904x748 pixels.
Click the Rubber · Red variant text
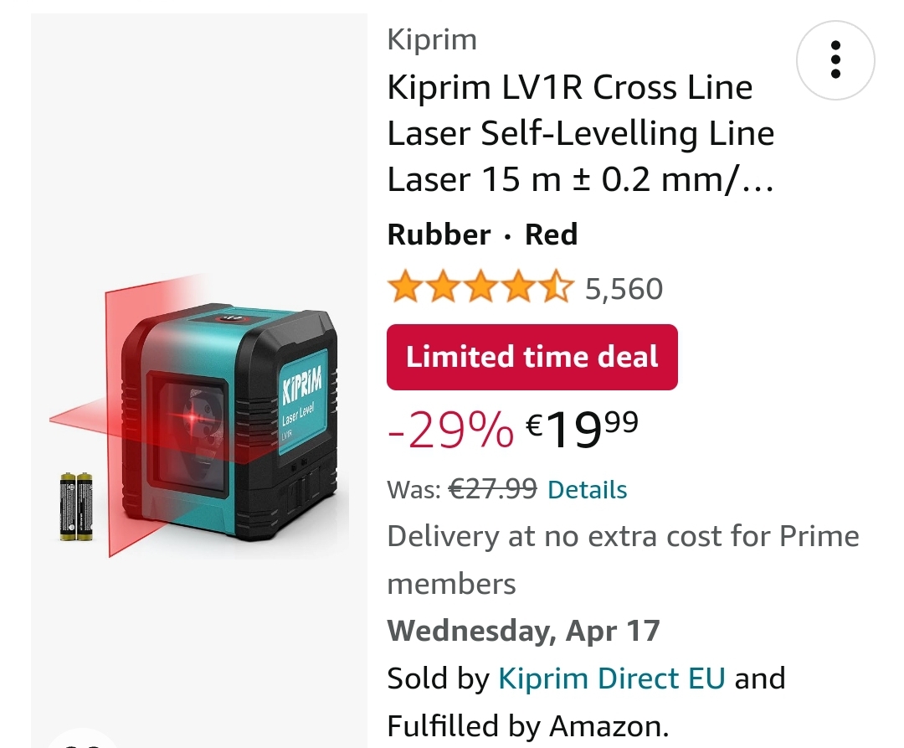482,235
